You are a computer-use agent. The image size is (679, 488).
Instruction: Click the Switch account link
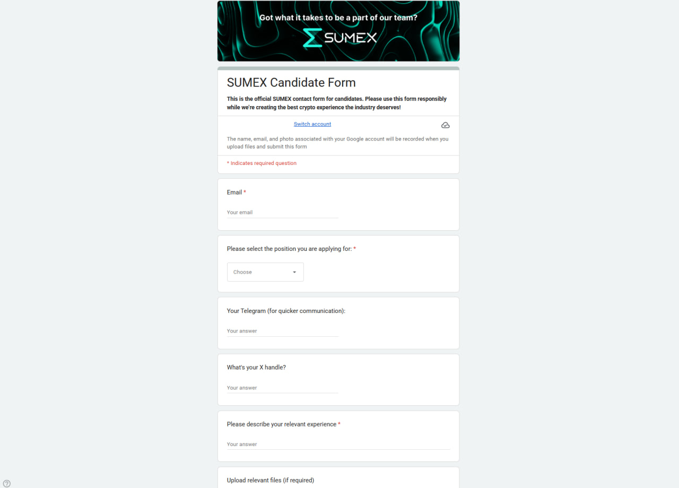tap(312, 124)
